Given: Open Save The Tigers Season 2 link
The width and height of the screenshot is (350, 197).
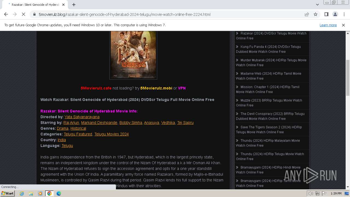Looking at the screenshot, I should point(269,130).
